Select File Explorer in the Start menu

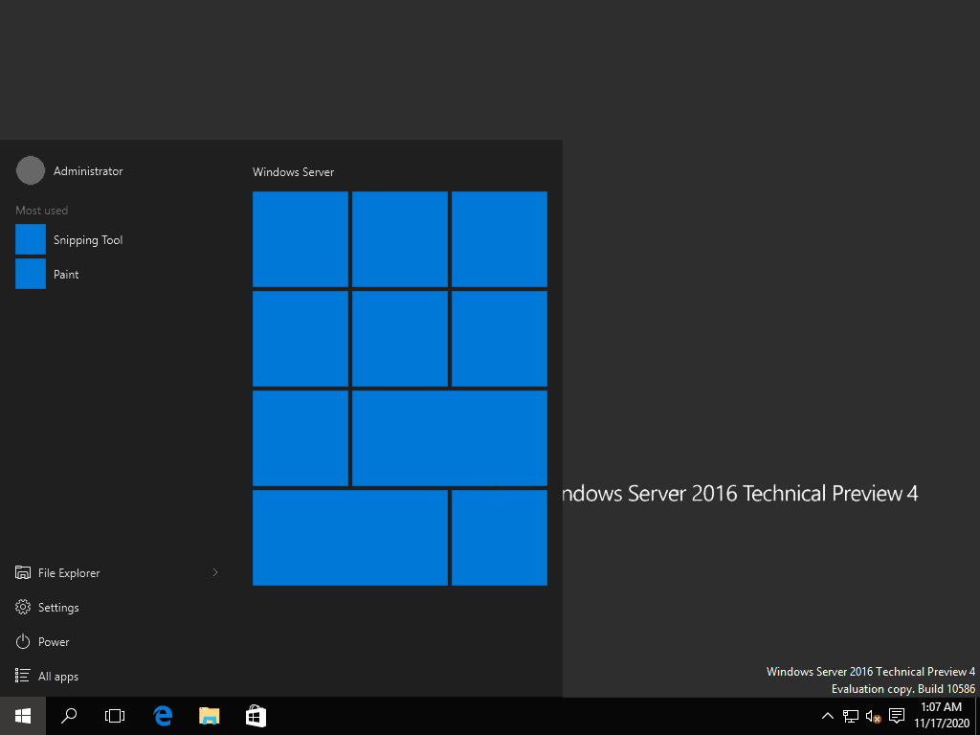click(69, 572)
